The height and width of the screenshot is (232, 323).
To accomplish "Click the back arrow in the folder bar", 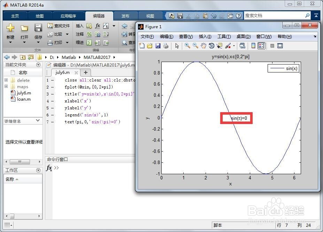I will click(x=7, y=57).
